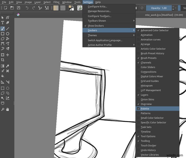The image size is (186, 158).
Task: Uncheck the Palette docker
Action: click(x=157, y=109)
